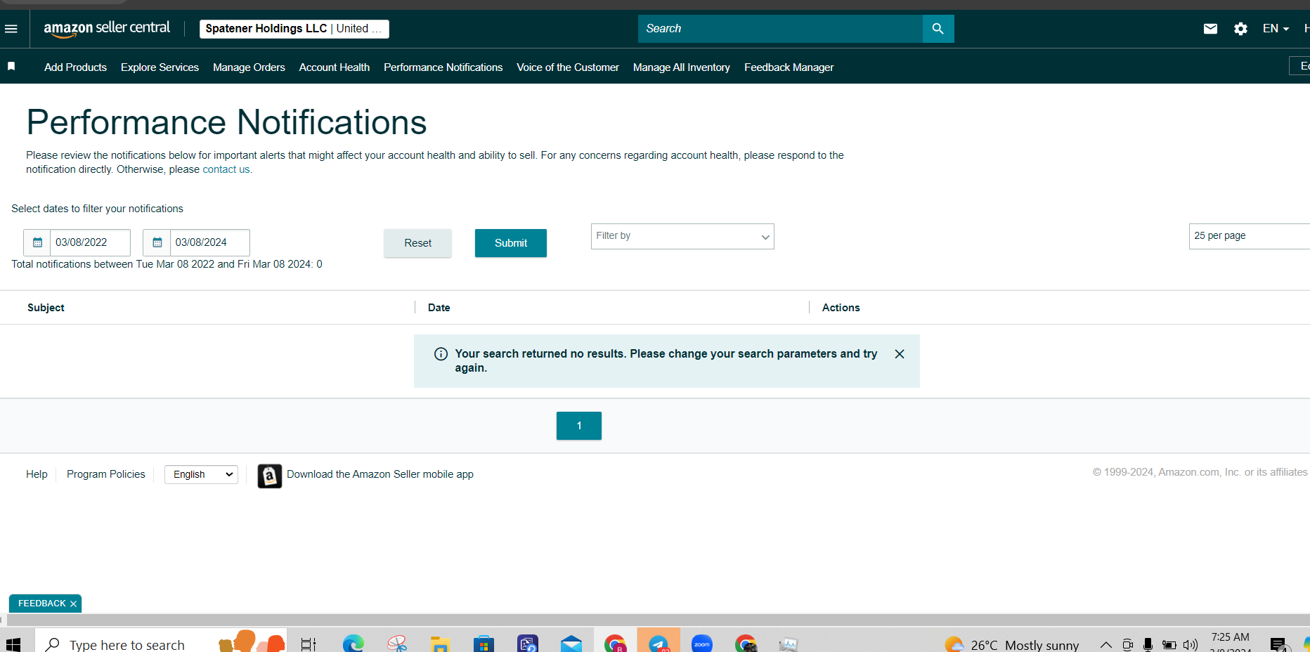Click the Actions column header
This screenshot has height=652, width=1310.
coord(841,308)
